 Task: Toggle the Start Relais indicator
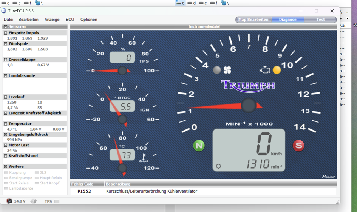pos(6,183)
